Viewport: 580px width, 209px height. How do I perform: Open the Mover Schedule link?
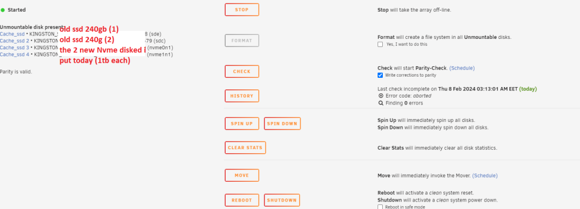[x=485, y=176]
